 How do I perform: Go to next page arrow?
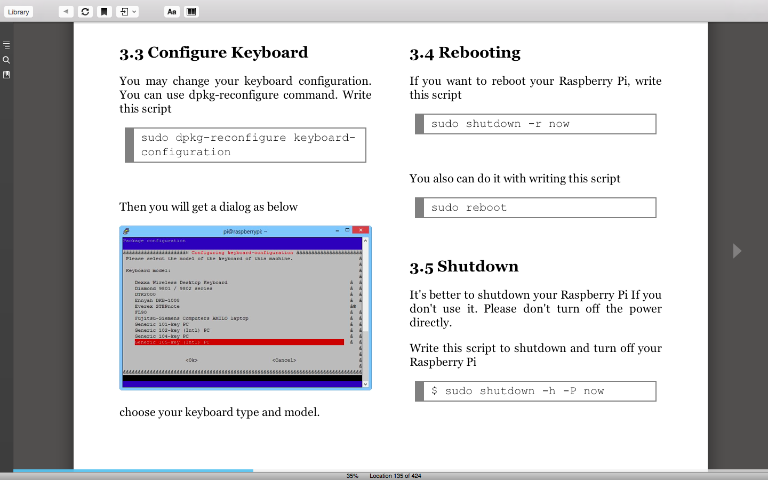coord(737,251)
